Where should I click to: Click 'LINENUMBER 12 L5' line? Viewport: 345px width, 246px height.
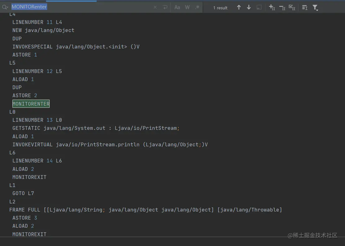tap(37, 71)
